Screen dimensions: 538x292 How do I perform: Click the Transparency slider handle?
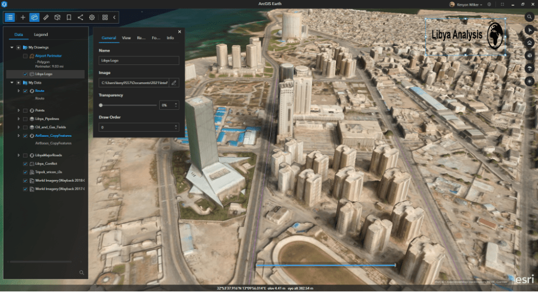(101, 105)
